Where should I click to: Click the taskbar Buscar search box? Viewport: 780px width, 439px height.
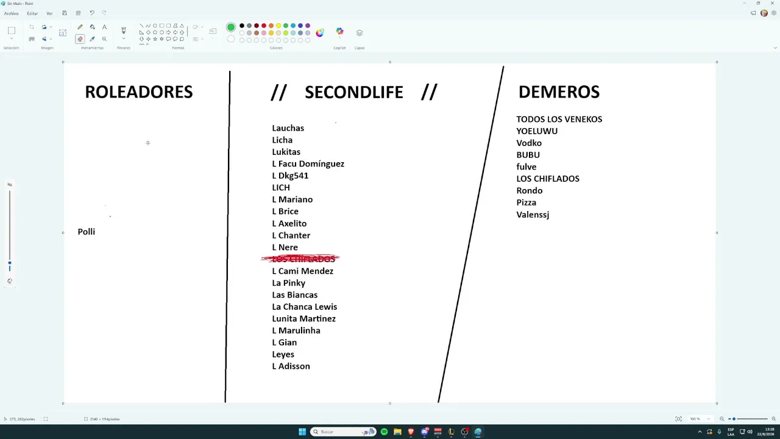click(344, 432)
